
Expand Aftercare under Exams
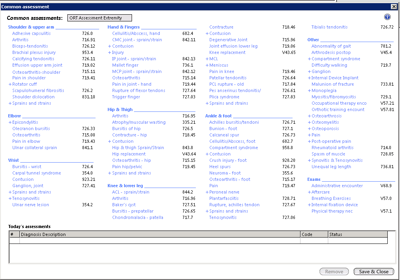click(x=319, y=192)
